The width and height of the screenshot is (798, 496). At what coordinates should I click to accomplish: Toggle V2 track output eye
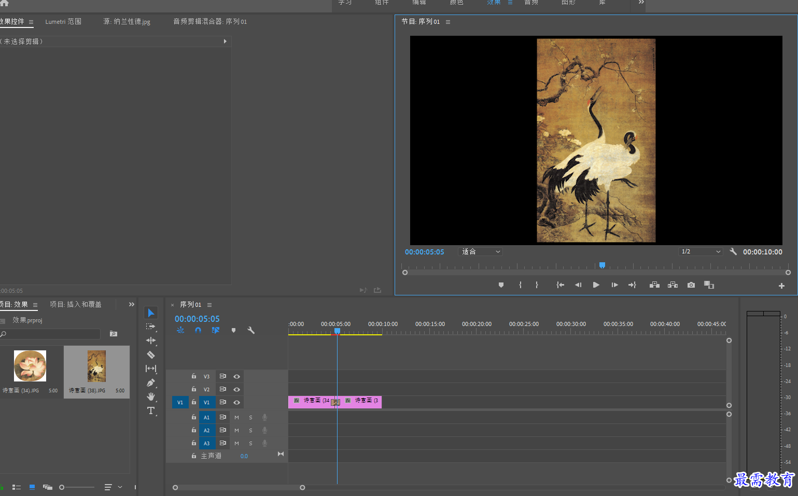pos(236,389)
